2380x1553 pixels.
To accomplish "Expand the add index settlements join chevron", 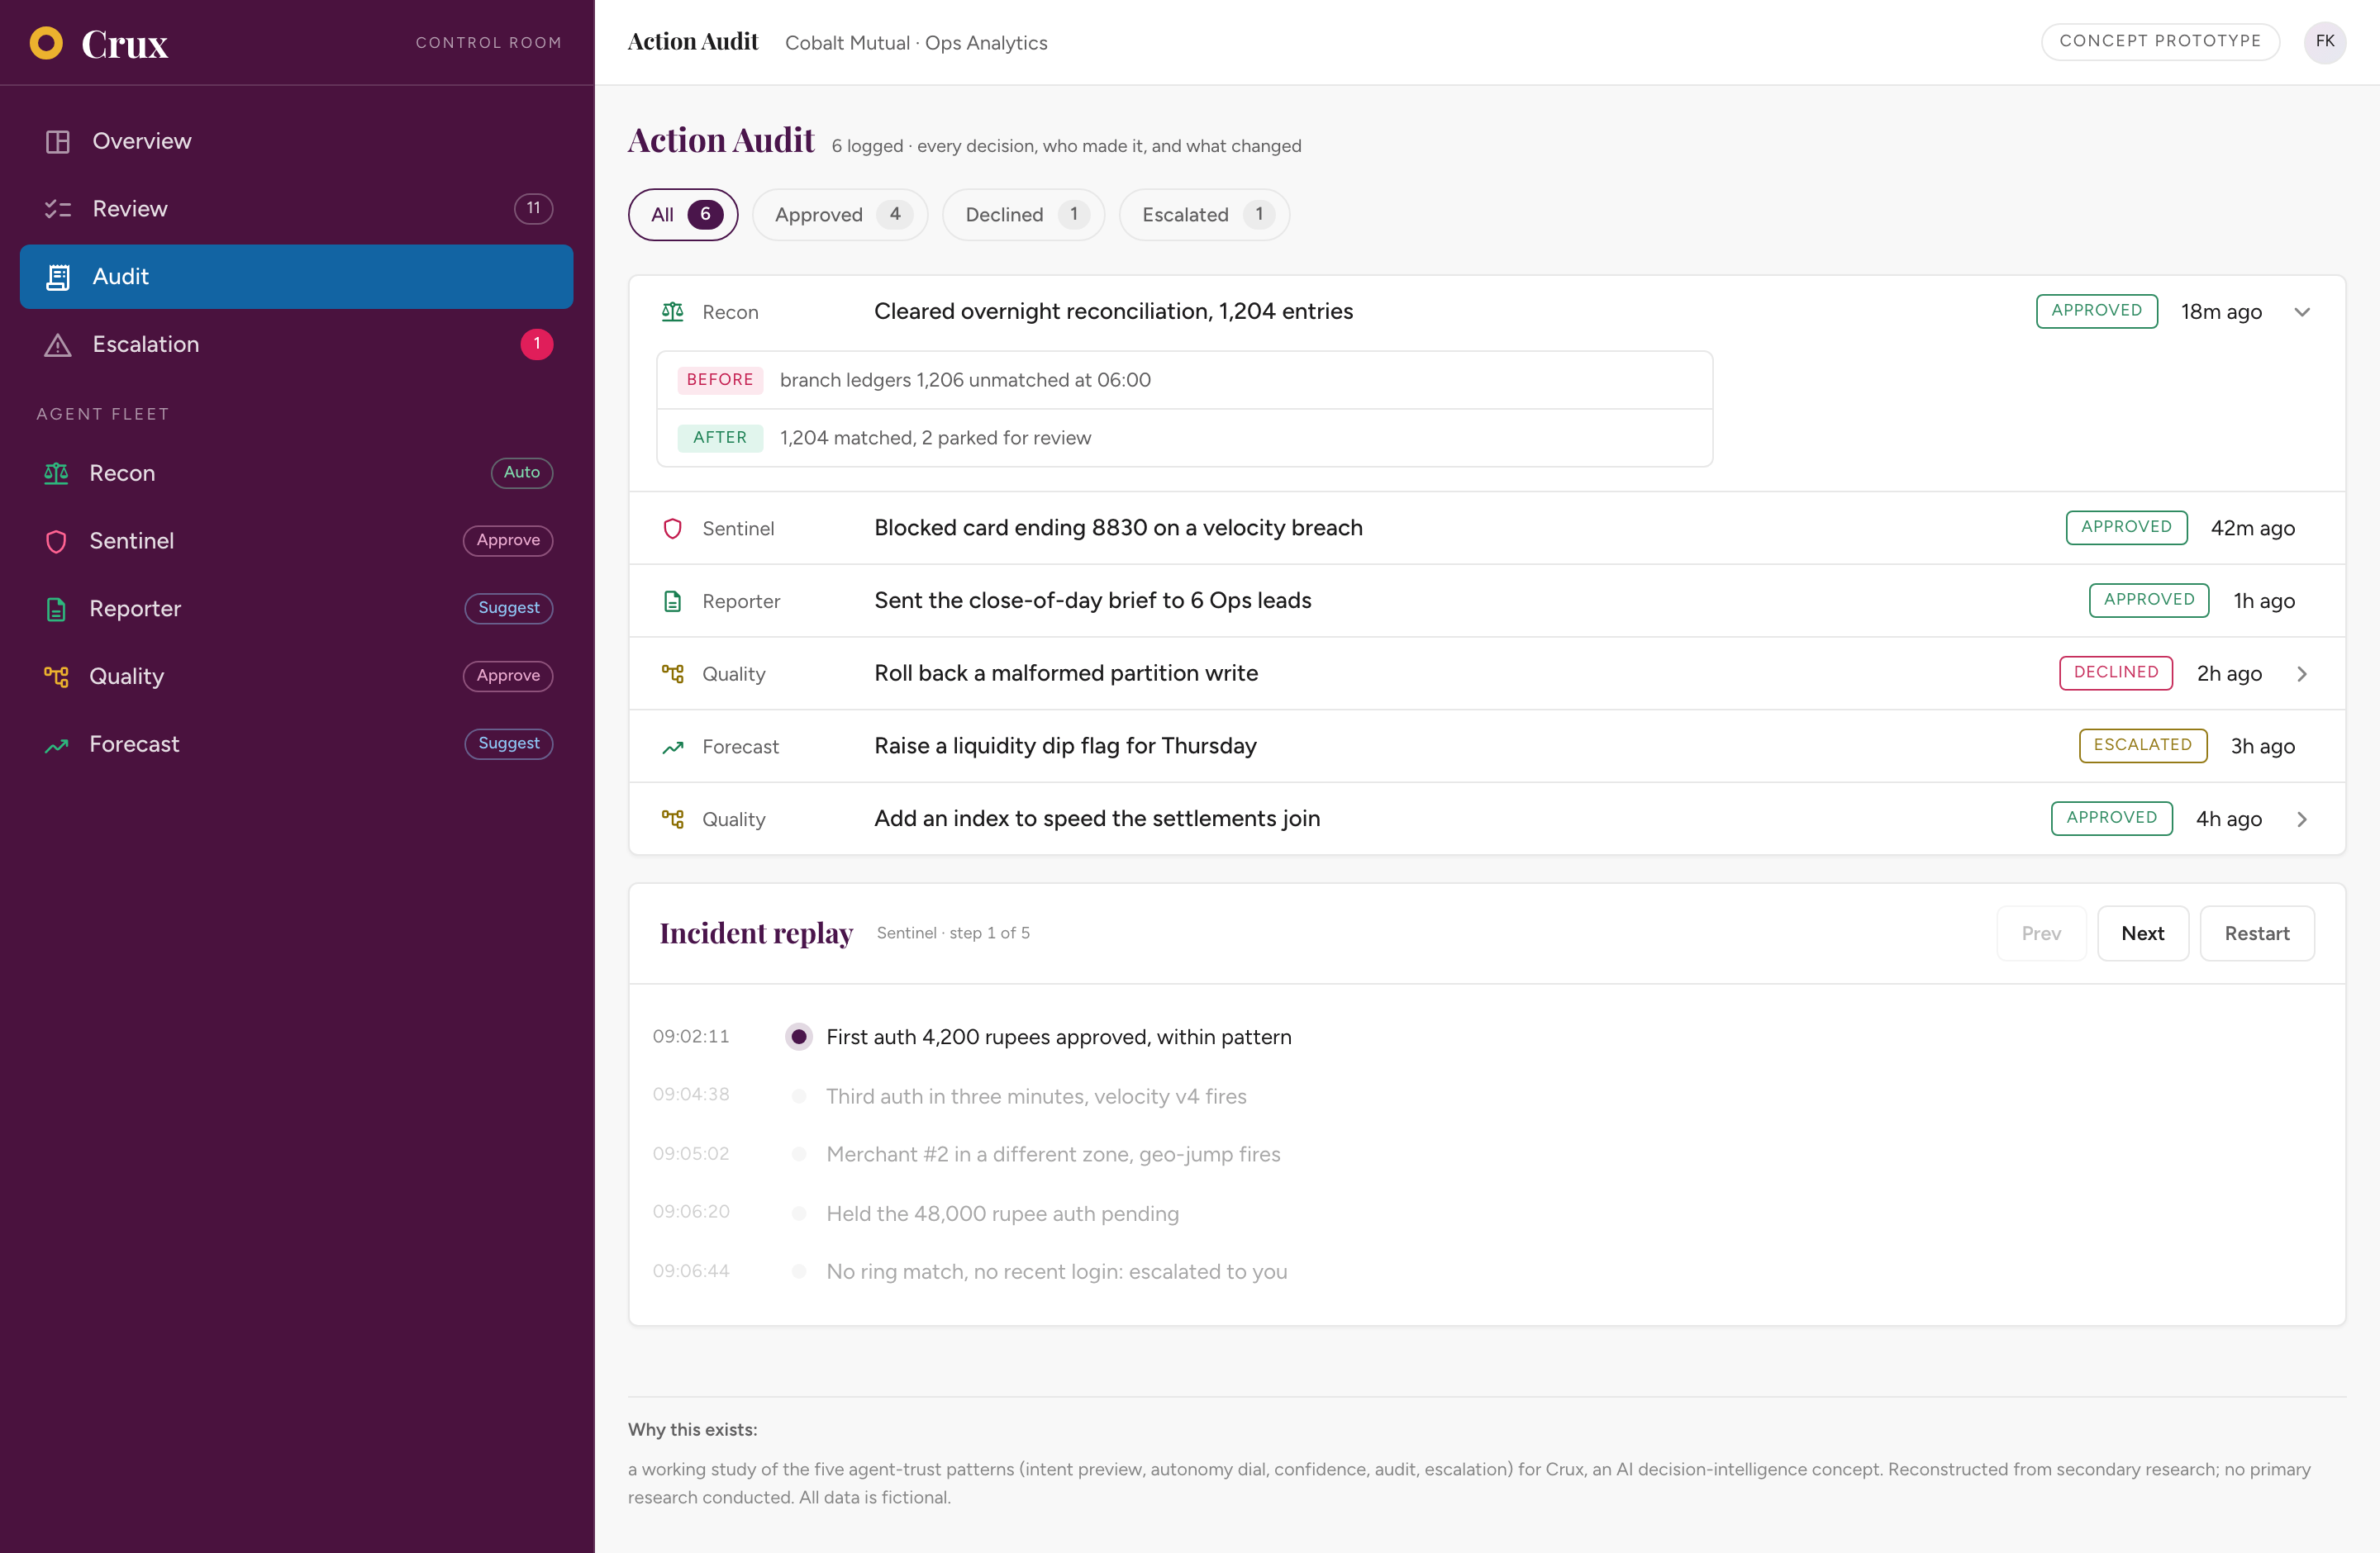I will tap(2302, 819).
